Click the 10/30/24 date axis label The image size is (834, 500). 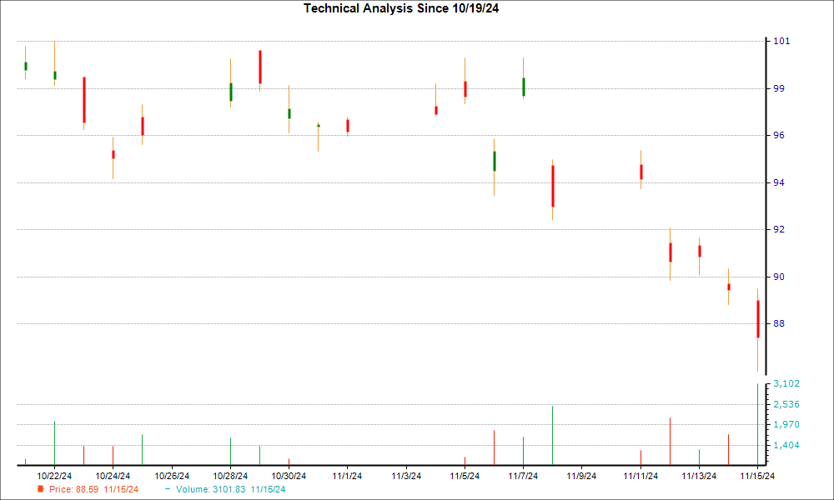(289, 476)
